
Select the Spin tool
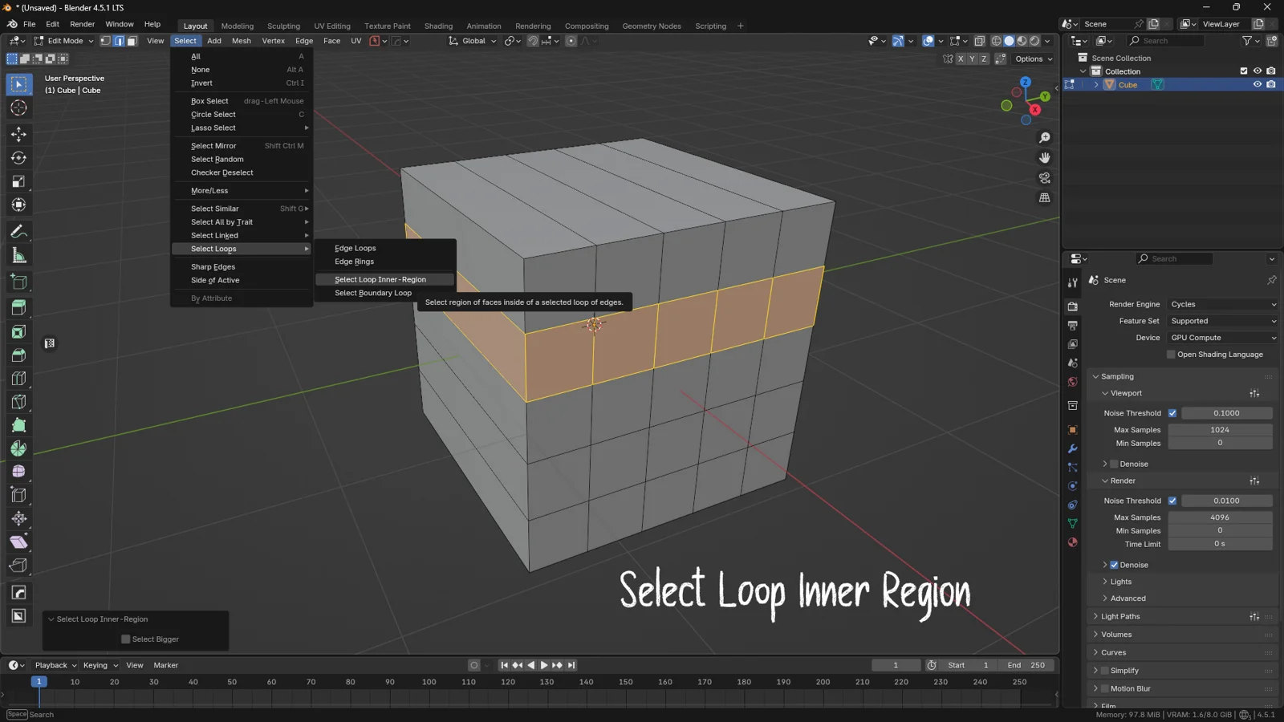pyautogui.click(x=18, y=448)
